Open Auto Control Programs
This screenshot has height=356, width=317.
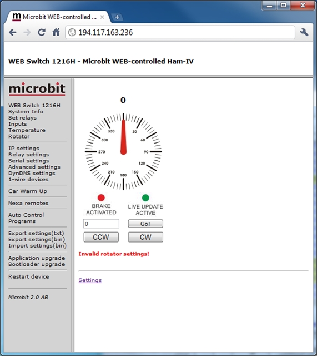coord(26,218)
